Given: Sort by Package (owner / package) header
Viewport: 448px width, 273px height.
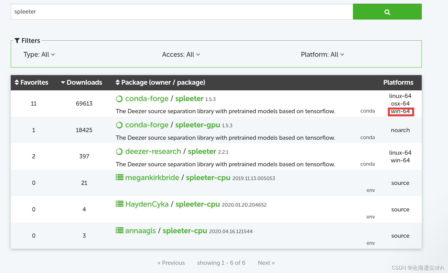Looking at the screenshot, I should pos(160,82).
